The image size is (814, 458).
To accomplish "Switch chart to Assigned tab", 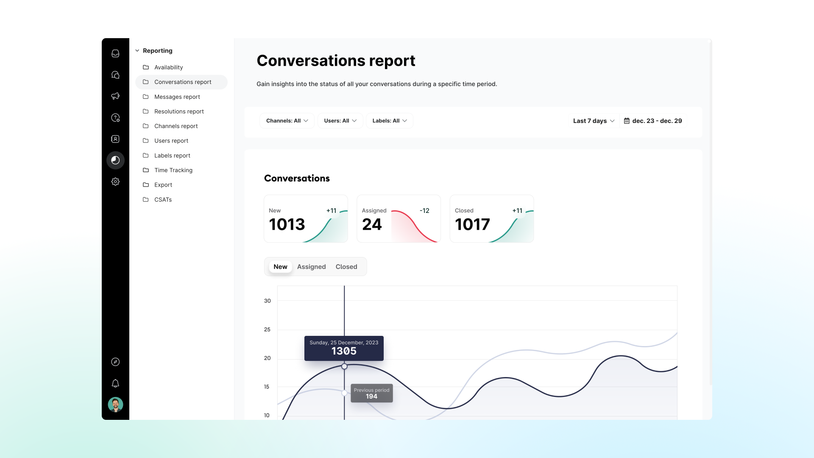I will coord(311,267).
